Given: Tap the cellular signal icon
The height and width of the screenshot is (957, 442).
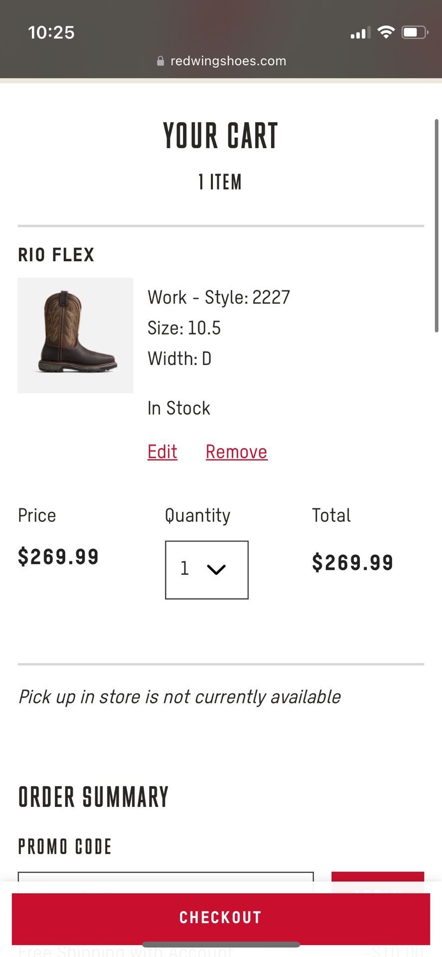Looking at the screenshot, I should [x=360, y=33].
